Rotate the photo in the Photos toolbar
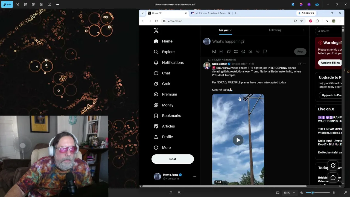 point(17,4)
